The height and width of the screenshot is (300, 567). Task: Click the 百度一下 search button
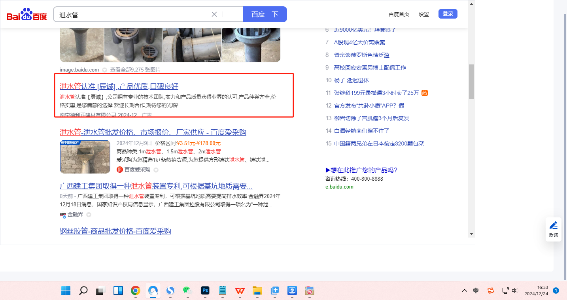point(265,14)
